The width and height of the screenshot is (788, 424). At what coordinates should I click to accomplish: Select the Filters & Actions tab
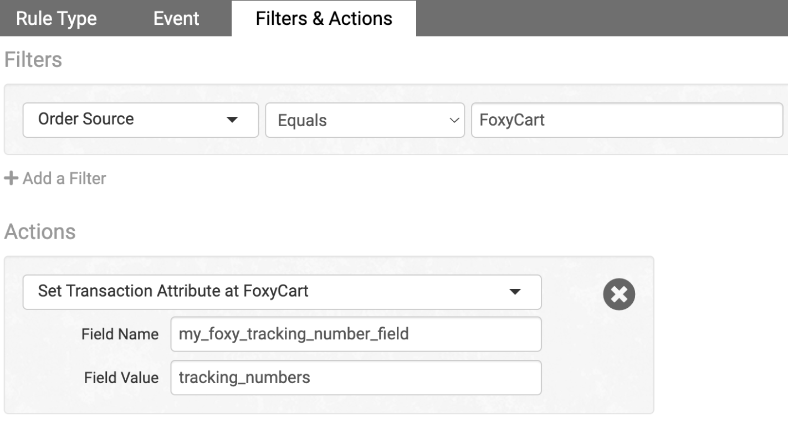324,18
